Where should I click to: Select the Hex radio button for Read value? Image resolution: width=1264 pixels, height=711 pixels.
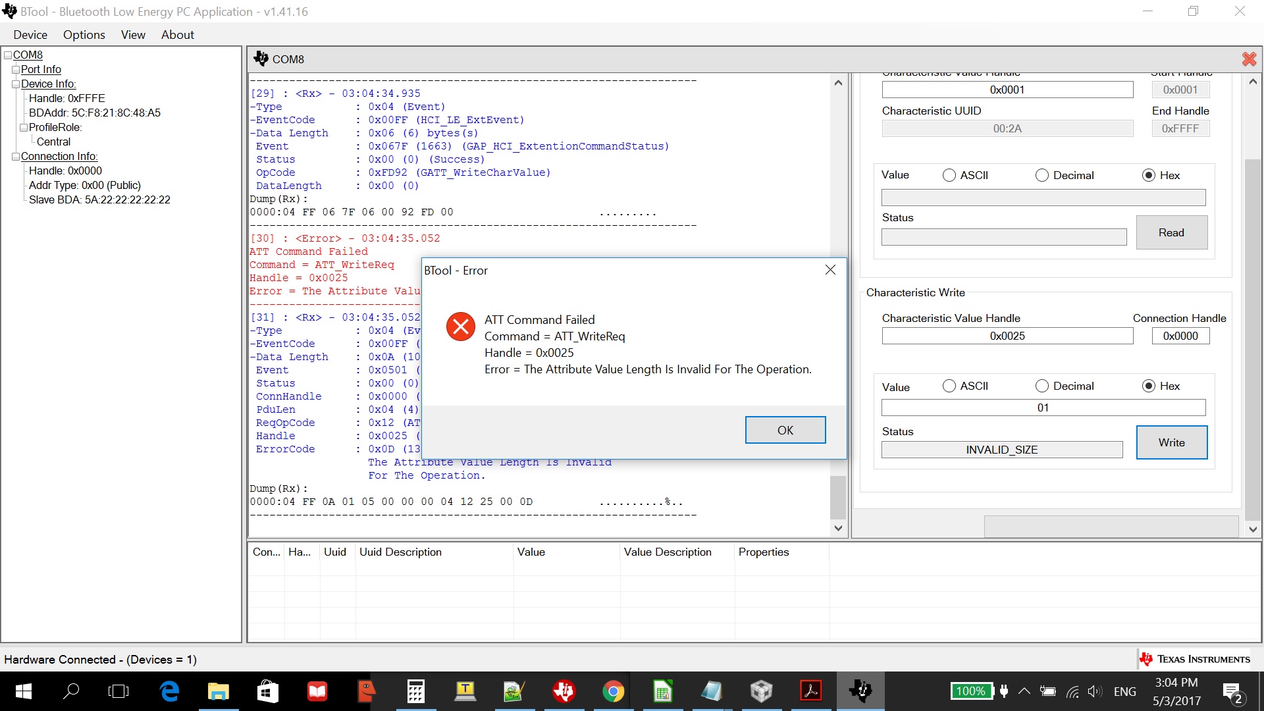click(1148, 175)
